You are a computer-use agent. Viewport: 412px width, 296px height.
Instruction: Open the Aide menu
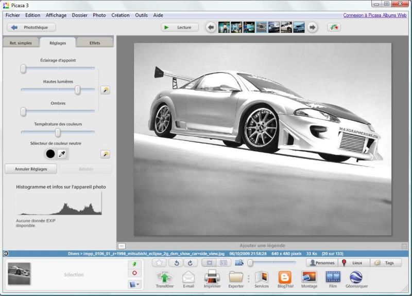[x=158, y=15]
